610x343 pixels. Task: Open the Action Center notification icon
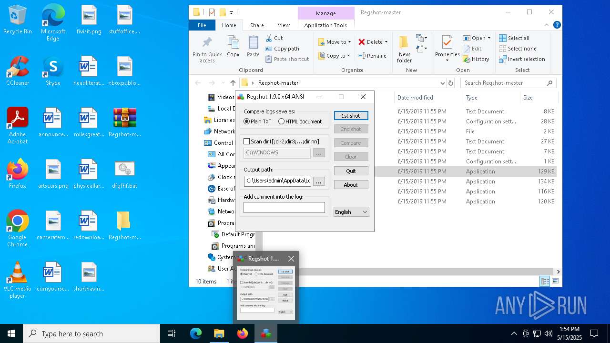594,333
